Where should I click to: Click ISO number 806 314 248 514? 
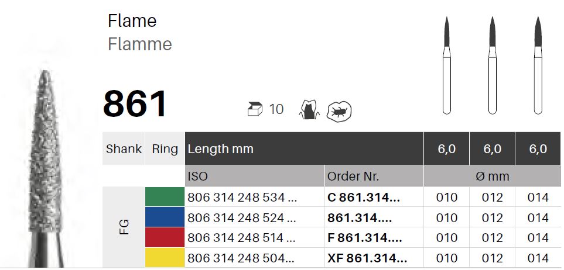click(x=242, y=238)
